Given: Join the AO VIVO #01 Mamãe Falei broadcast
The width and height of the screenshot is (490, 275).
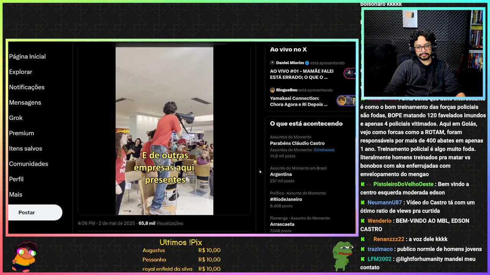Looking at the screenshot, I should pos(302,74).
